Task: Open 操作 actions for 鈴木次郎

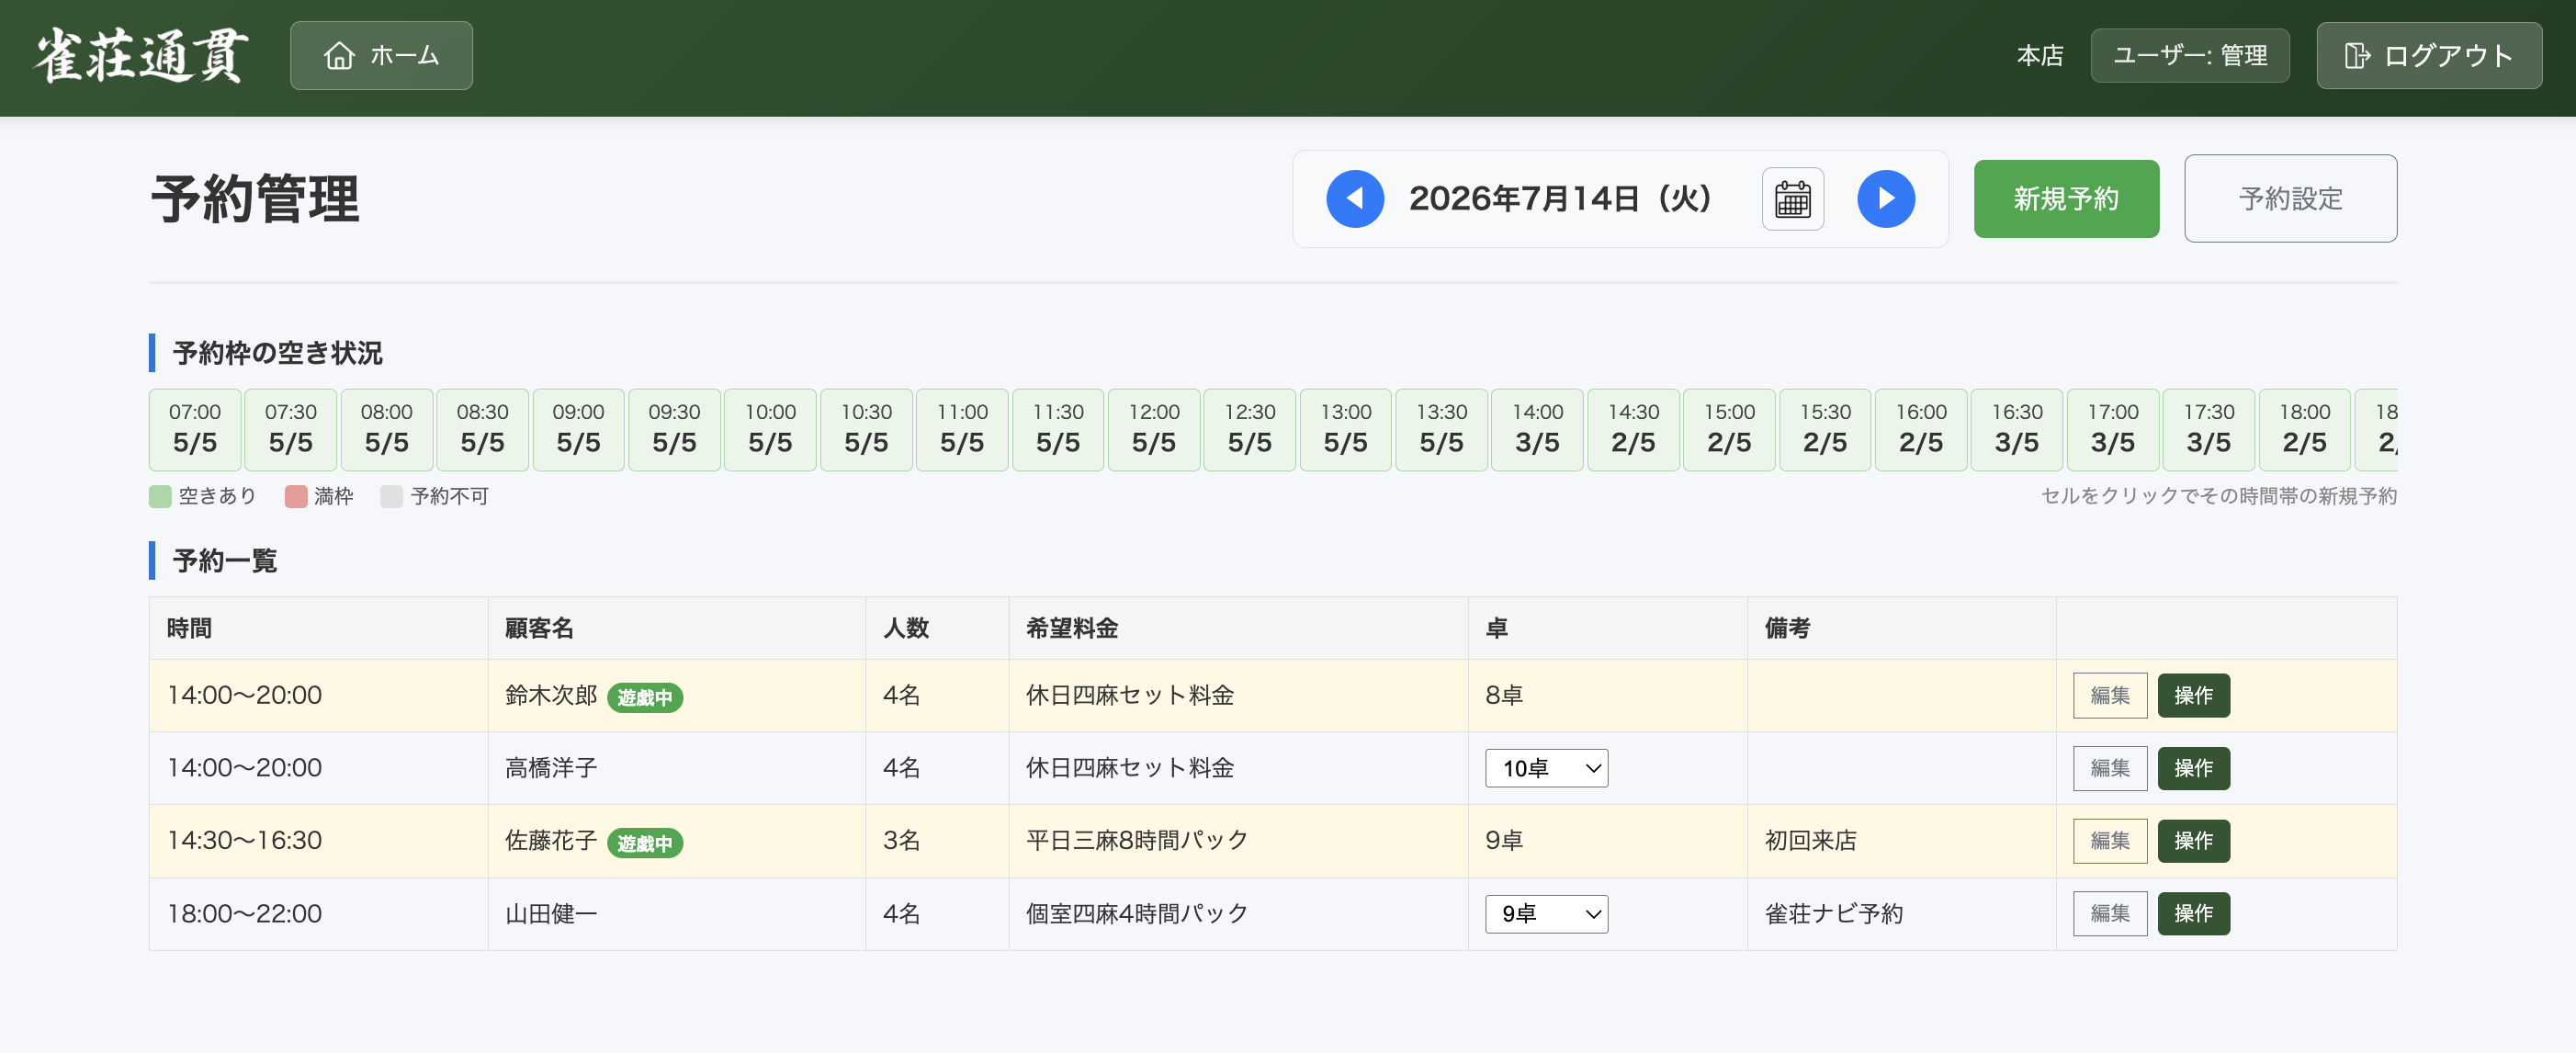Action: coord(2193,695)
